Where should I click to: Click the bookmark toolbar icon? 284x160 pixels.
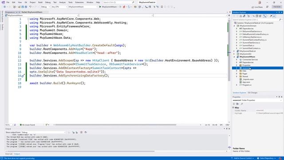click(x=162, y=7)
